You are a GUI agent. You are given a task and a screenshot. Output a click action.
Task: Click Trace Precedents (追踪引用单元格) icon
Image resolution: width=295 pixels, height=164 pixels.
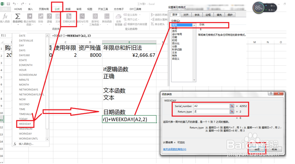(153, 15)
